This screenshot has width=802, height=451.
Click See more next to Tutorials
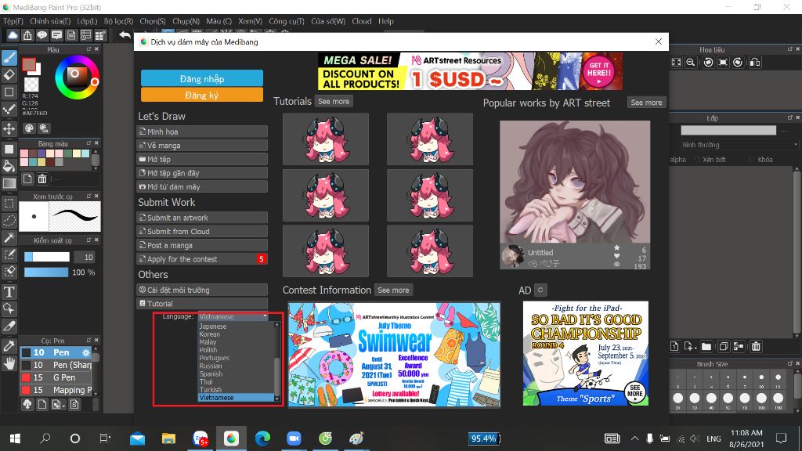pyautogui.click(x=334, y=101)
